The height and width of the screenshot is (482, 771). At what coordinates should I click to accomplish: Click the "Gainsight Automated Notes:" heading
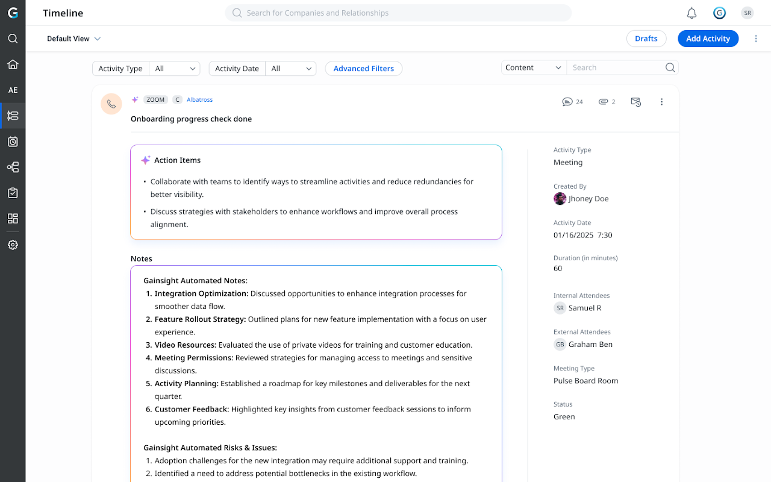point(195,281)
